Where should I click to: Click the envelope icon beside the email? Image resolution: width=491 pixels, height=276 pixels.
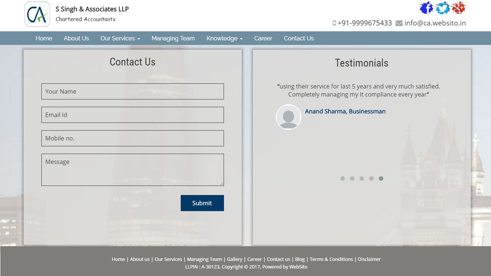tap(399, 23)
